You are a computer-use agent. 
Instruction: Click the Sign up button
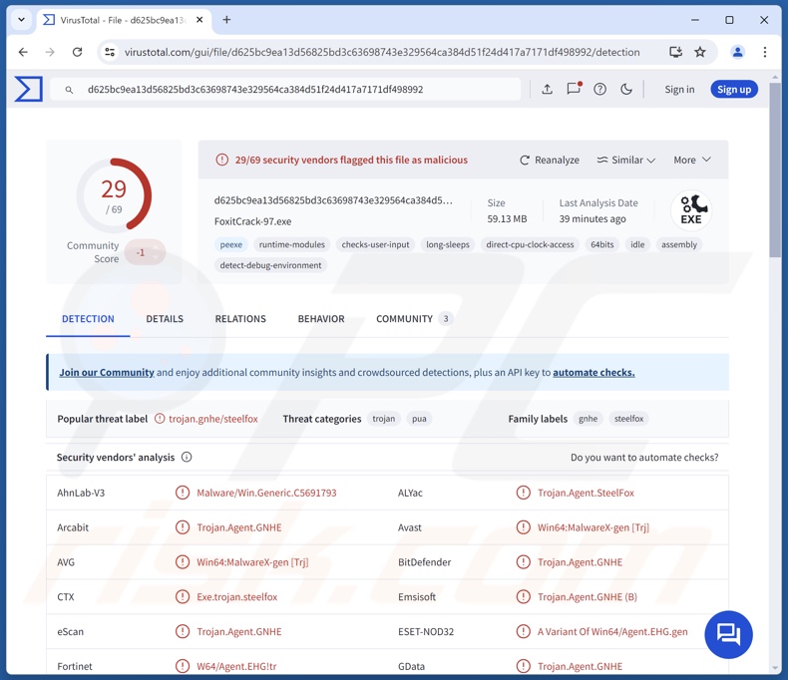[x=733, y=89]
